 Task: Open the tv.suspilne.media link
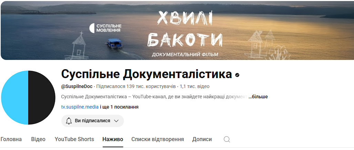coord(80,107)
